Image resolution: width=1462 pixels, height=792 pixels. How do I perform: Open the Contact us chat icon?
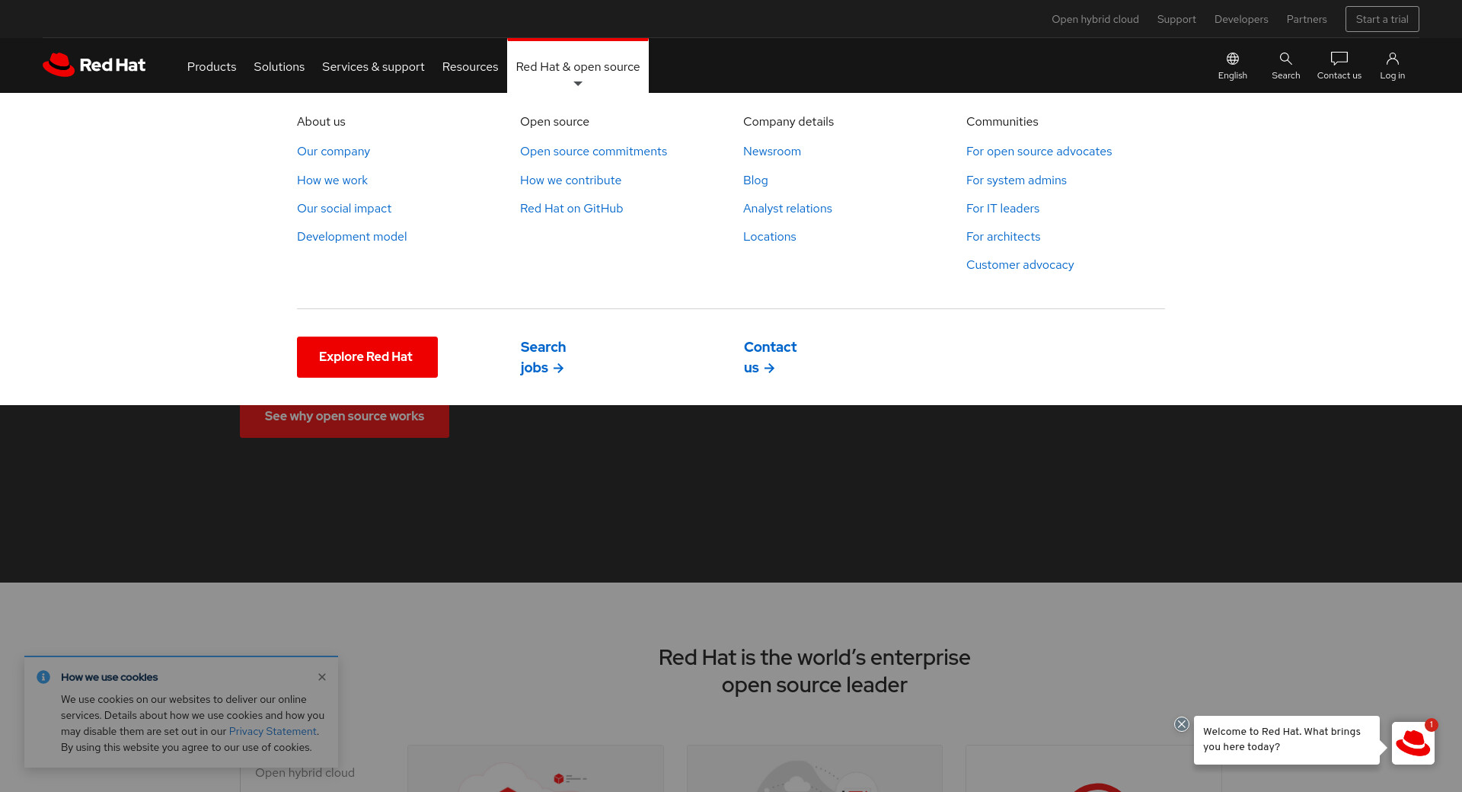coord(1339,65)
